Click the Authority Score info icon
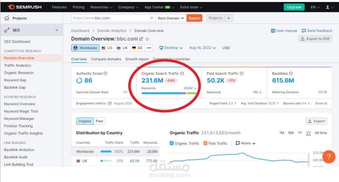 pos(105,74)
